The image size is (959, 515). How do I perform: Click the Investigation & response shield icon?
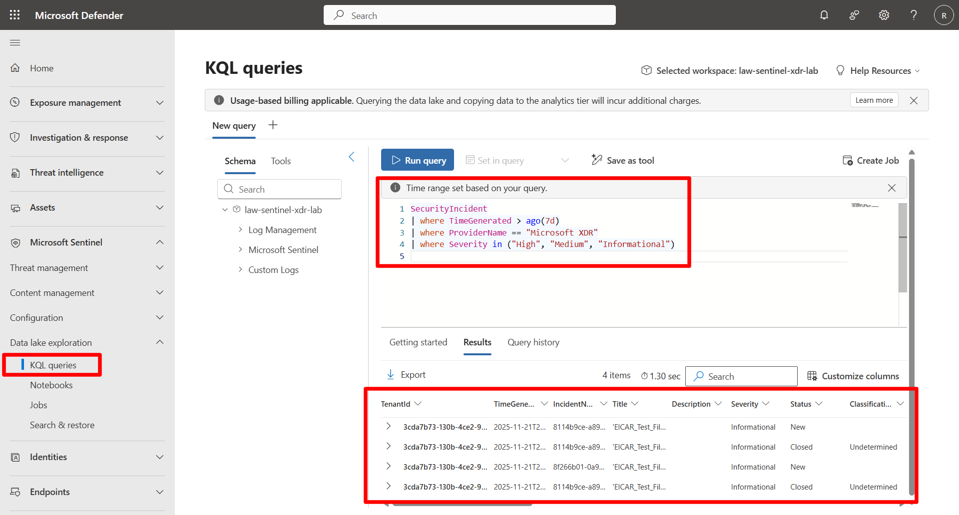point(15,137)
